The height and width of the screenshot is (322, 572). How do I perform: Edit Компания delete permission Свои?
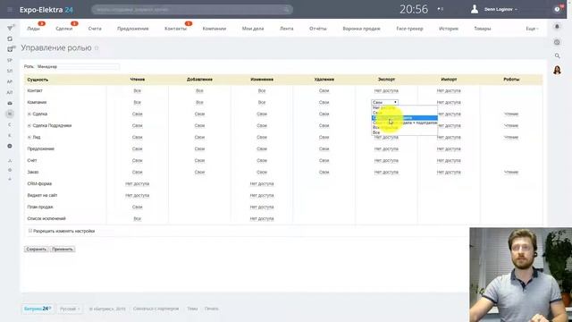tap(324, 103)
